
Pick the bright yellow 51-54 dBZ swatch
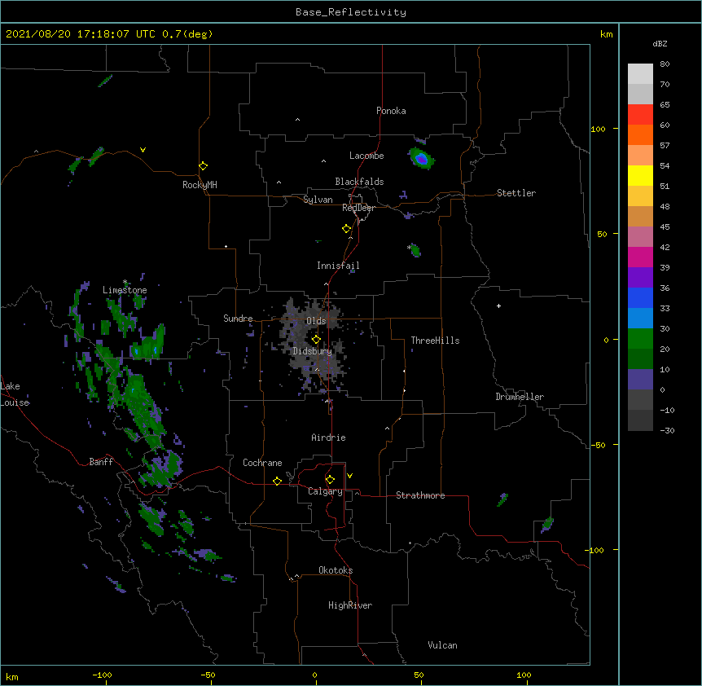tap(640, 175)
